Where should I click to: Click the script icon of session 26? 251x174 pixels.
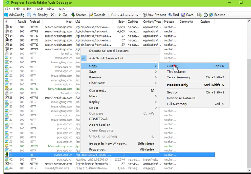(7, 89)
